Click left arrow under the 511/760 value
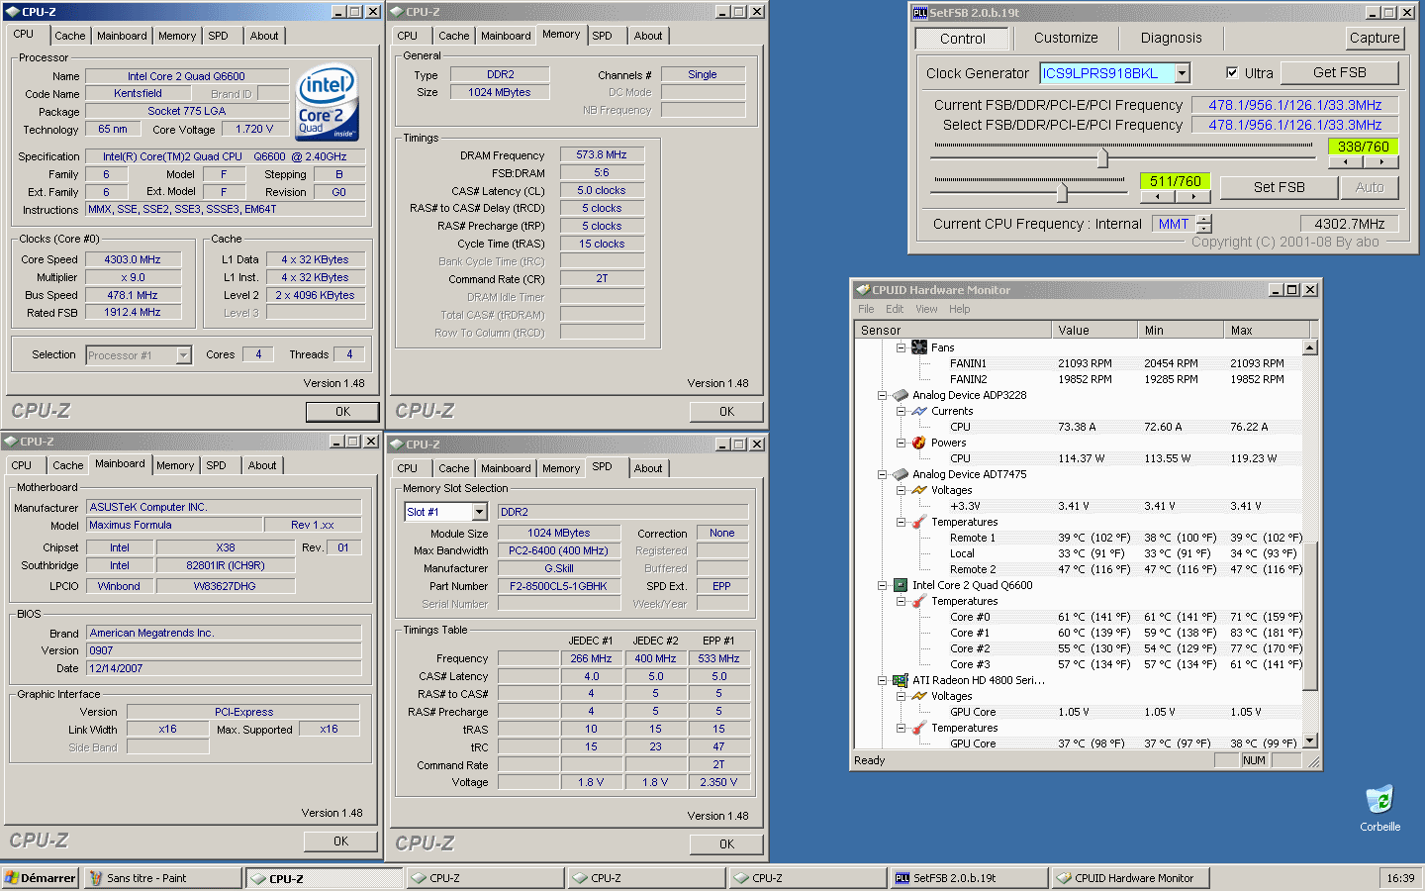 coord(1158,196)
